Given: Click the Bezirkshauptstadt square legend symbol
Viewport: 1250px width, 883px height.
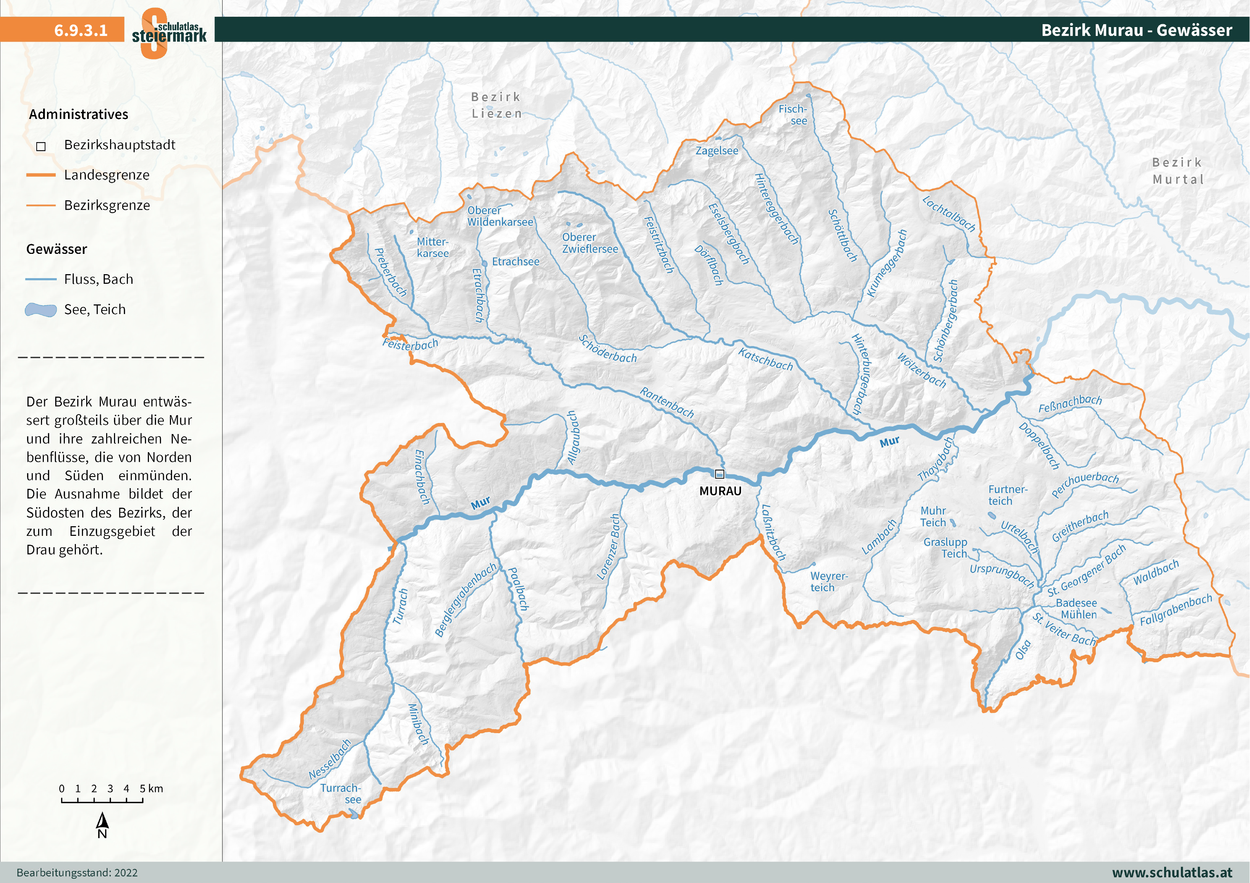Looking at the screenshot, I should [41, 146].
